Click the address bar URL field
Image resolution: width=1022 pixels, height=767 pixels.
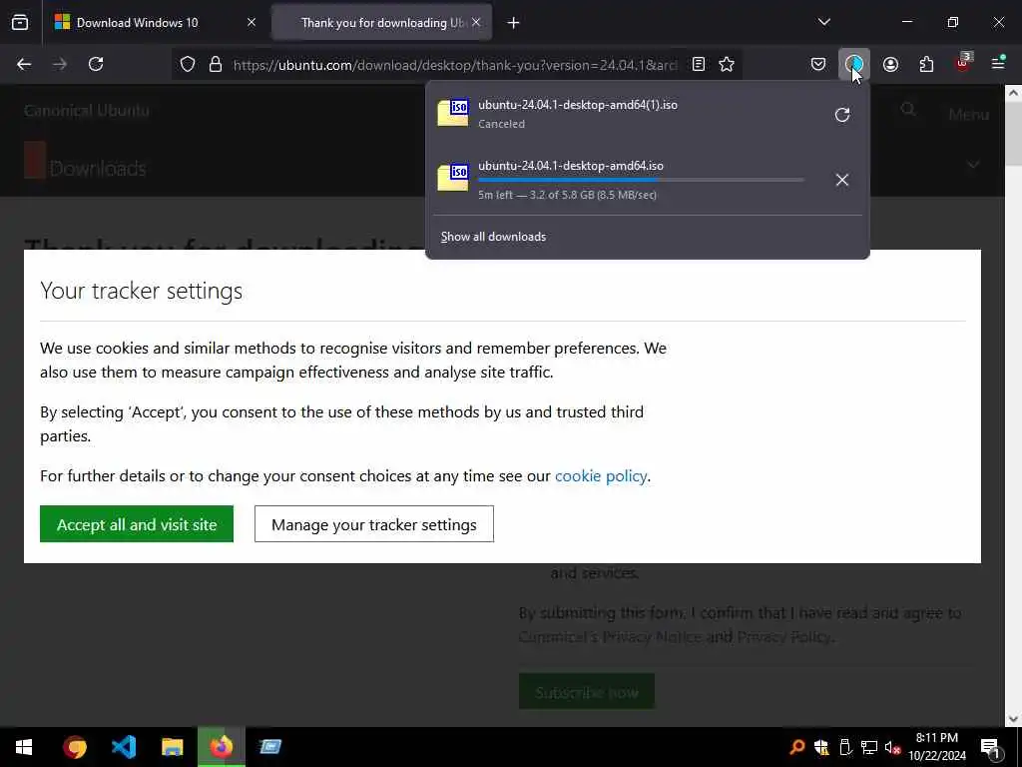point(454,65)
